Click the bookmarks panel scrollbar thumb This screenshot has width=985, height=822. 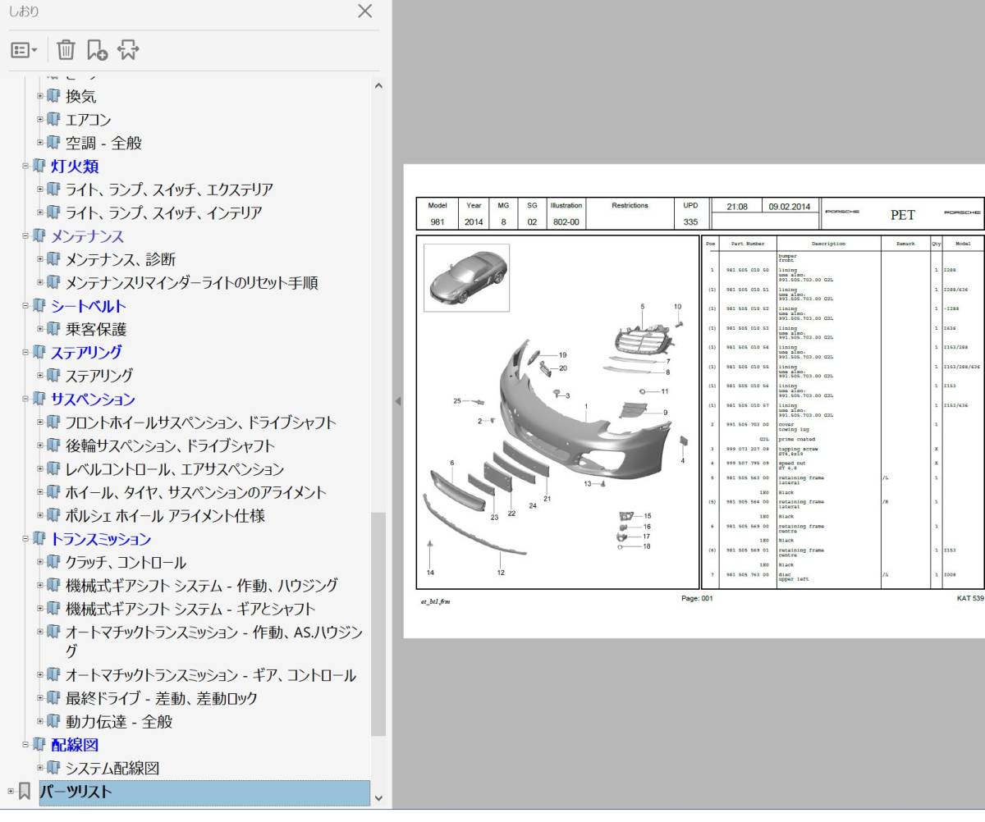coord(378,623)
